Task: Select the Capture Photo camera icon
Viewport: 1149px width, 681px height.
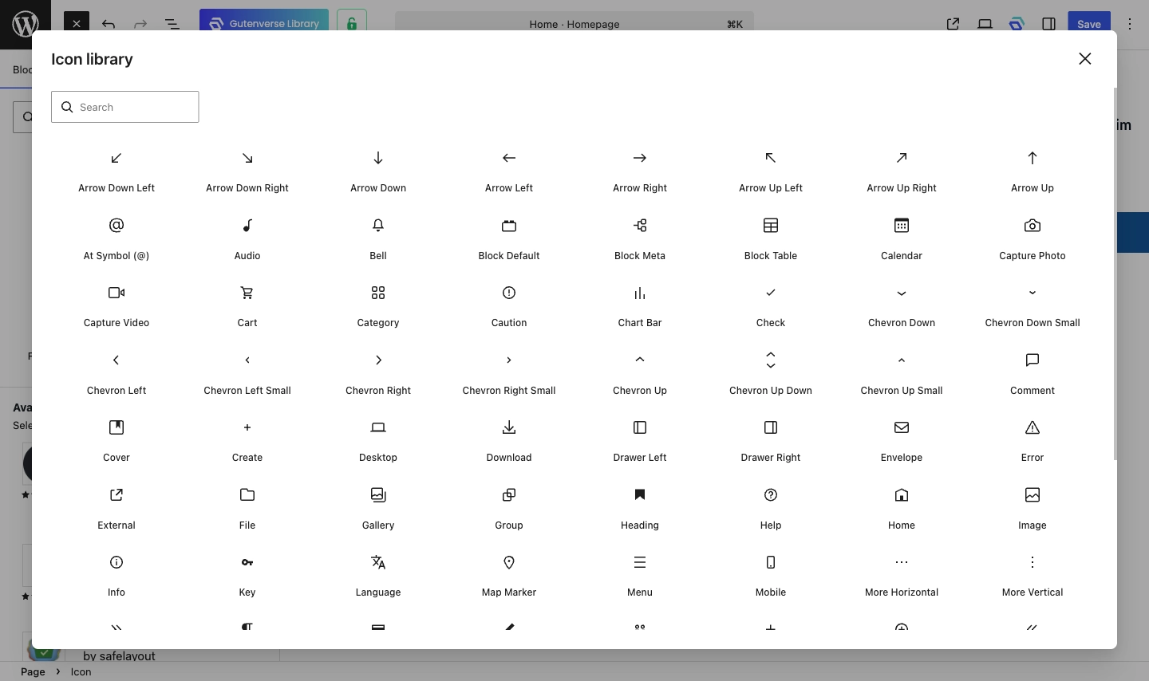Action: click(1032, 226)
